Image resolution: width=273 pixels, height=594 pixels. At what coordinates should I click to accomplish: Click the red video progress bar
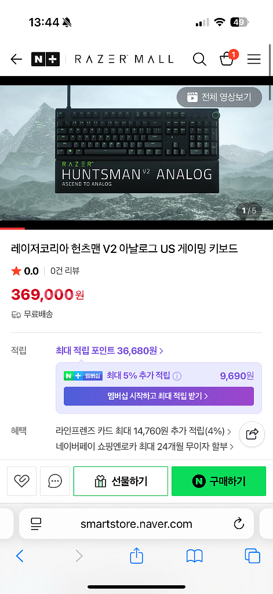[x=13, y=229]
